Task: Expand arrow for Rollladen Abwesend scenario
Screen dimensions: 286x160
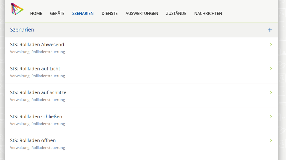Action: click(x=271, y=45)
